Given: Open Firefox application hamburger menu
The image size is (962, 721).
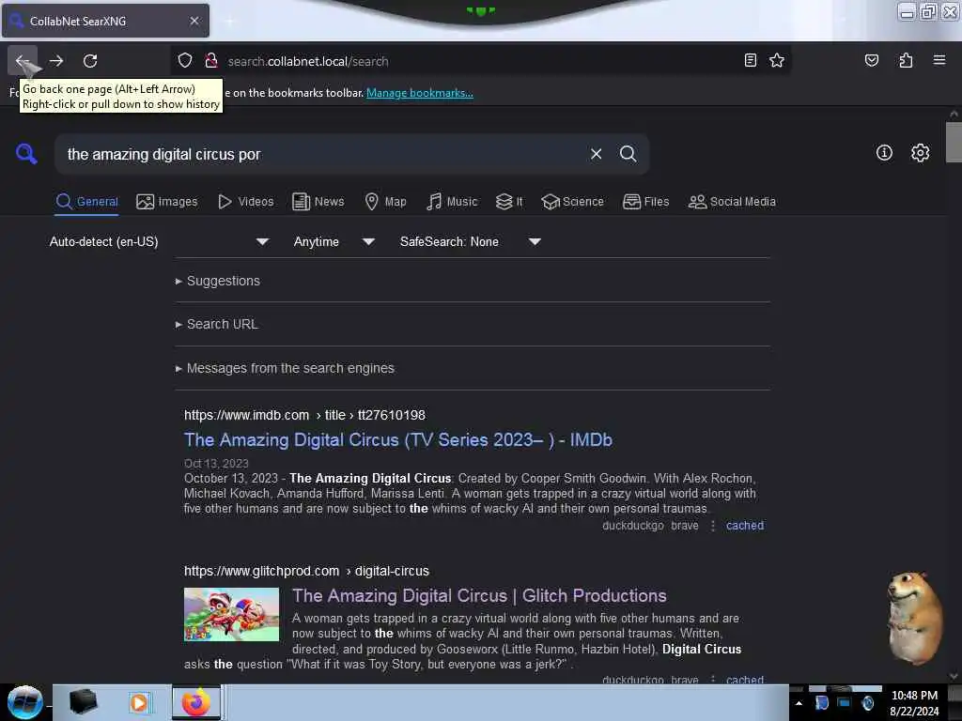Looking at the screenshot, I should pyautogui.click(x=939, y=60).
